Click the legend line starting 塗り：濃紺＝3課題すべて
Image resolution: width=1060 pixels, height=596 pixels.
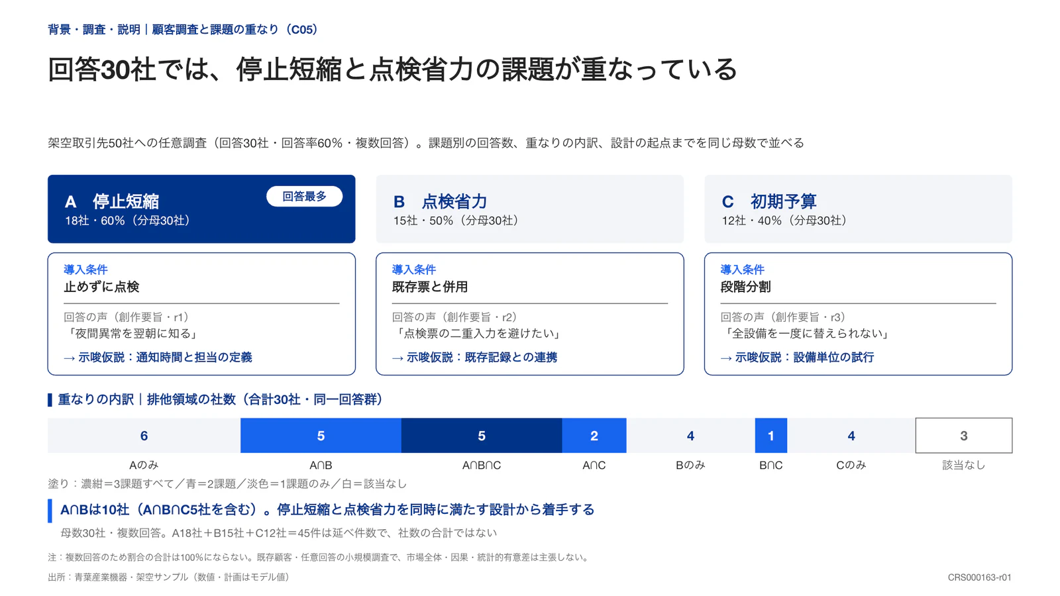[x=227, y=484]
